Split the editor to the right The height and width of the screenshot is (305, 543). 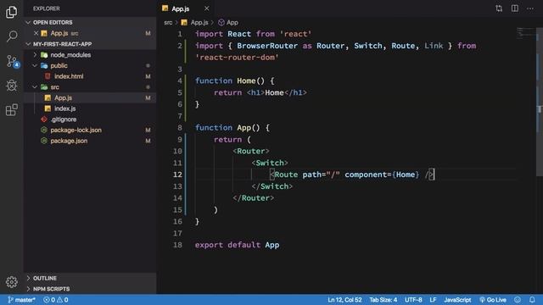[515, 8]
